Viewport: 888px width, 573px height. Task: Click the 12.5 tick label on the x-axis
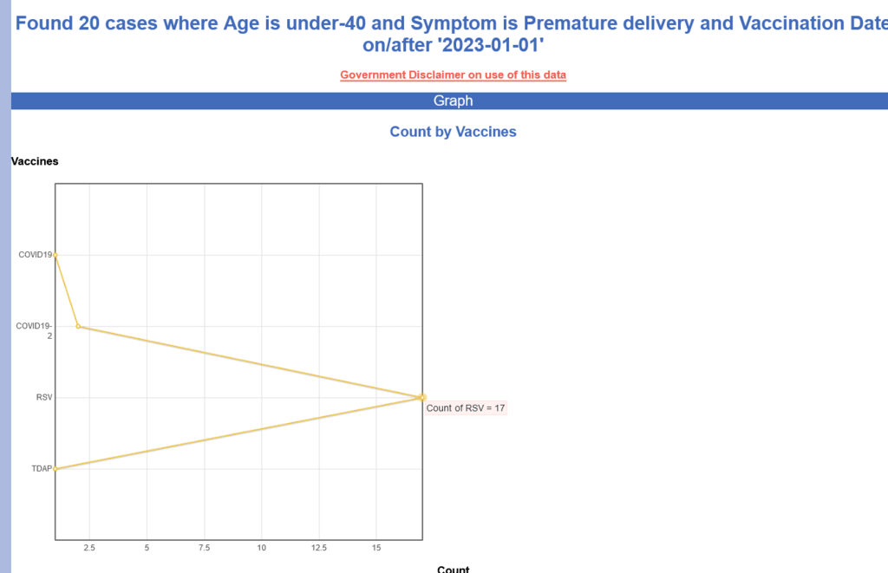coord(319,548)
